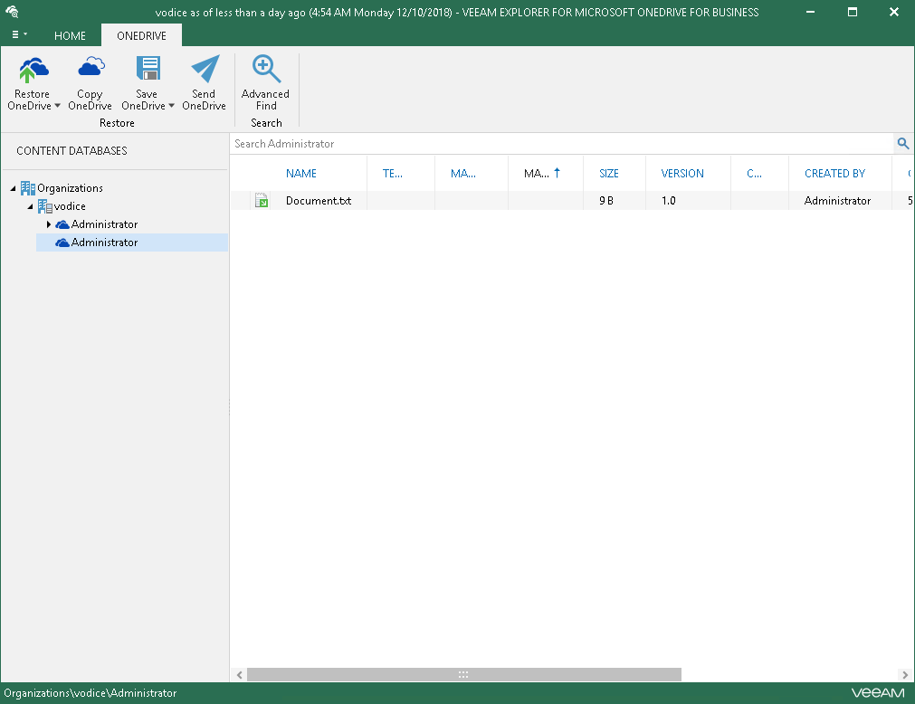Switch to the ONEDRIVE tab
Viewport: 915px width, 704px height.
(x=141, y=35)
